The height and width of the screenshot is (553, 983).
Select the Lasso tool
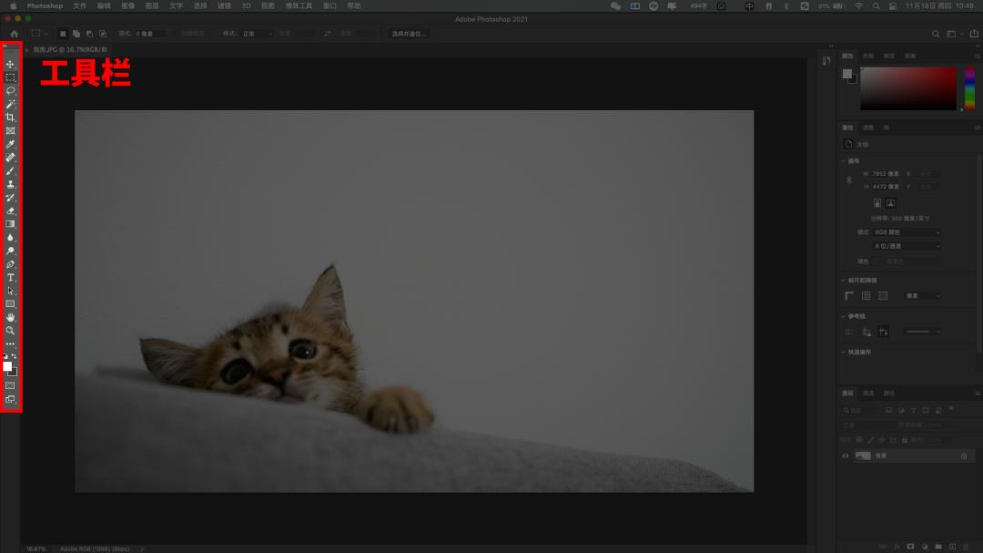[11, 91]
